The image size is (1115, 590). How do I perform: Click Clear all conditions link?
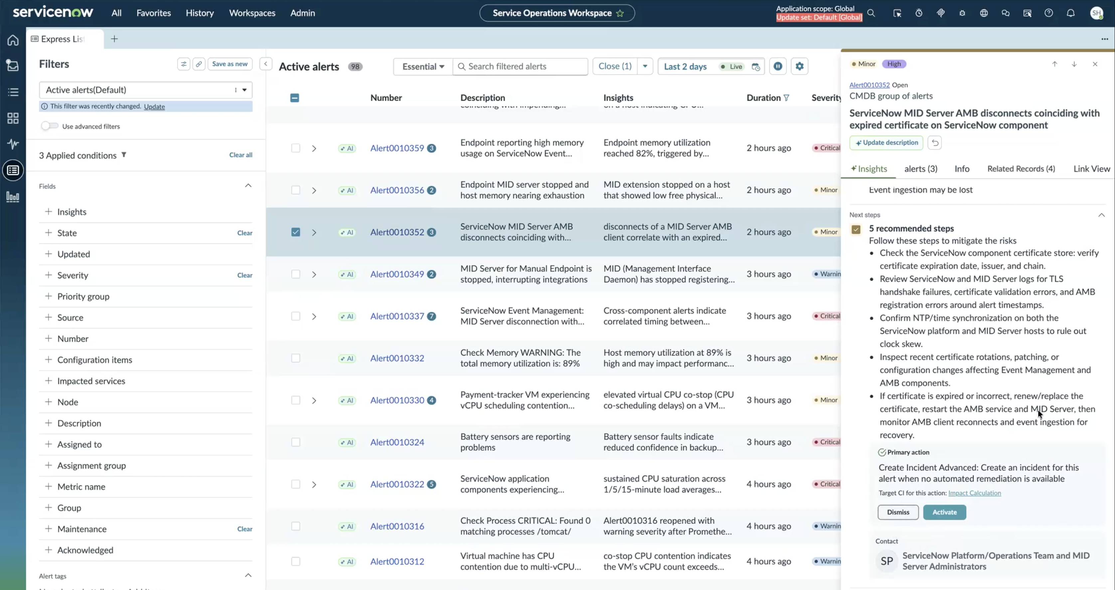click(240, 155)
